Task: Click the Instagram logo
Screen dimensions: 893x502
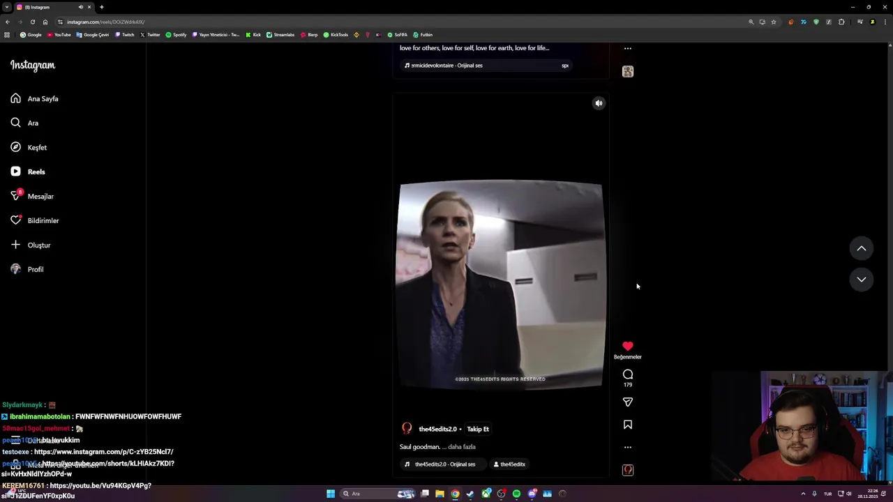Action: 32,65
